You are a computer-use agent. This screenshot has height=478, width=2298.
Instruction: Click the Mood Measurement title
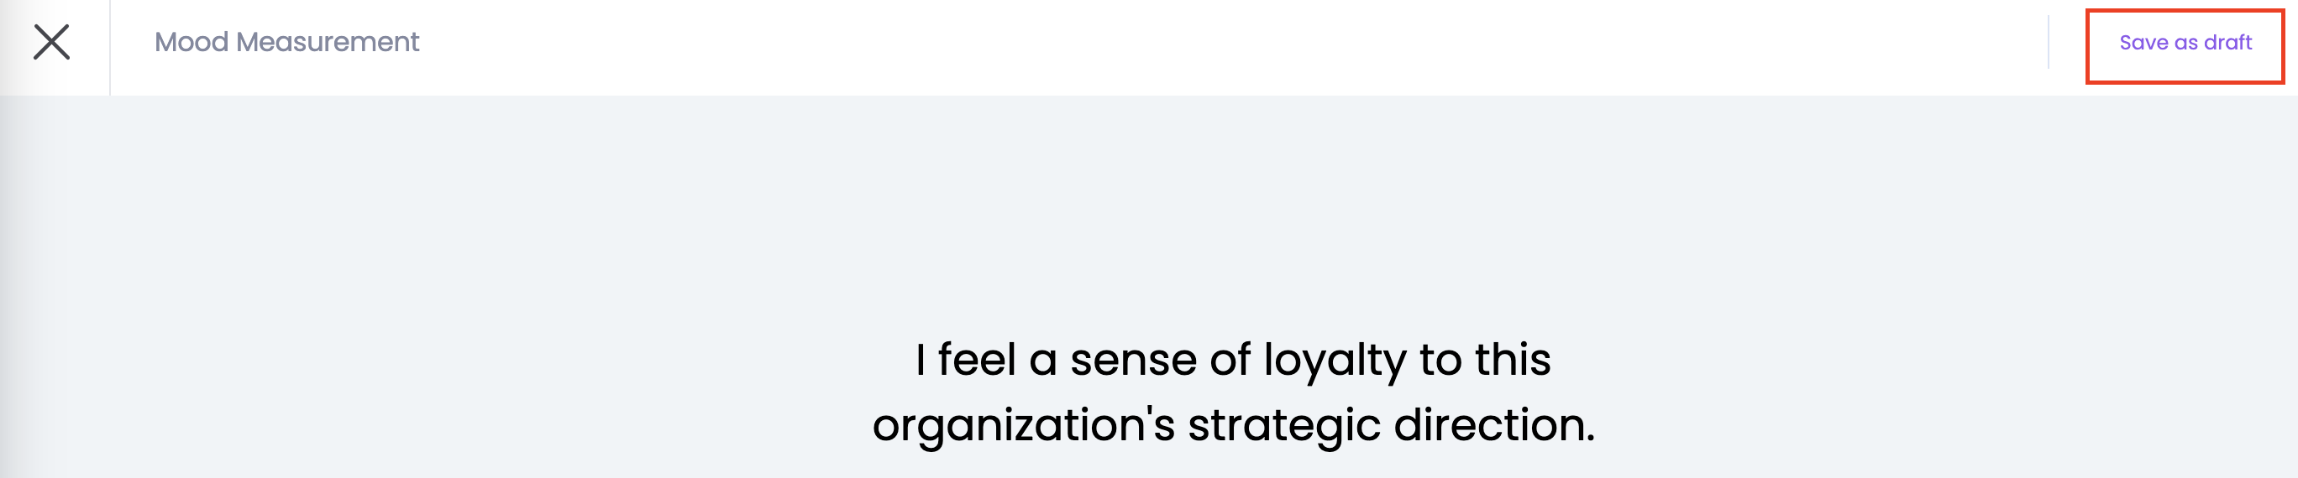tap(286, 42)
